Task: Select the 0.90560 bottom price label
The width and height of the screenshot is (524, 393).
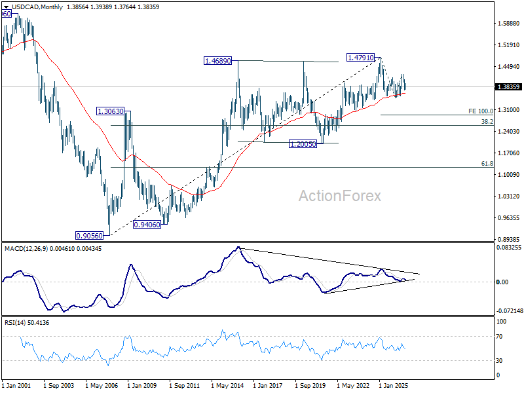Action: tap(89, 236)
